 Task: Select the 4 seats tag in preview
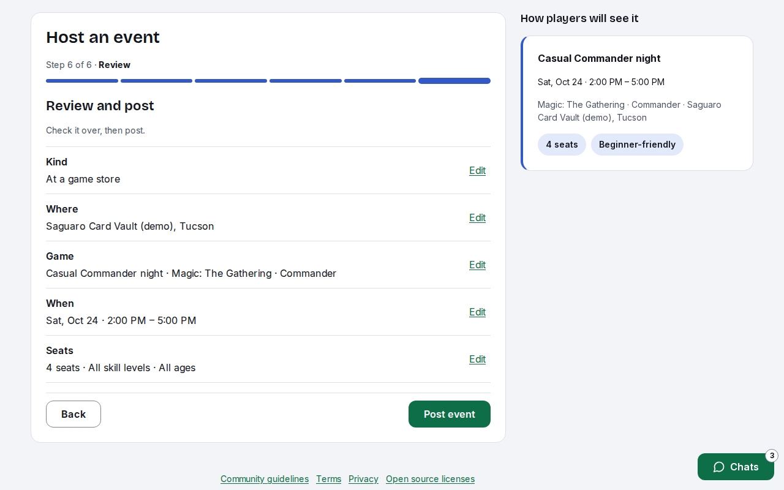coord(562,145)
